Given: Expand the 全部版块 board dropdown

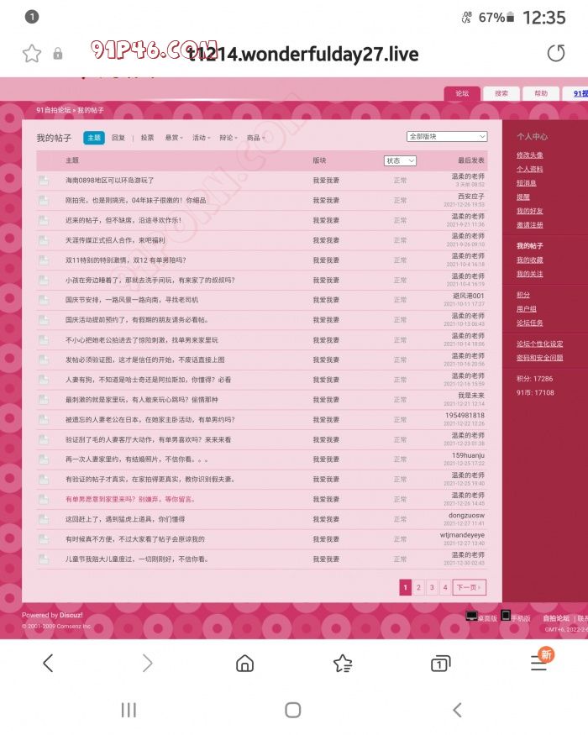Looking at the screenshot, I should [x=447, y=136].
